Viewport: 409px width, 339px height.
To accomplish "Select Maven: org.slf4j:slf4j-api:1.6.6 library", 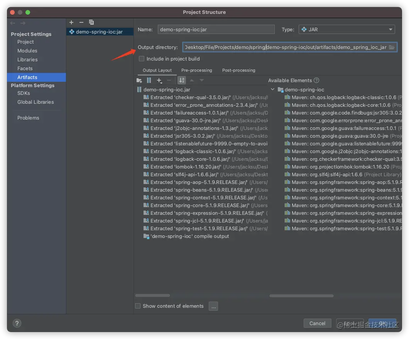I will (343, 174).
